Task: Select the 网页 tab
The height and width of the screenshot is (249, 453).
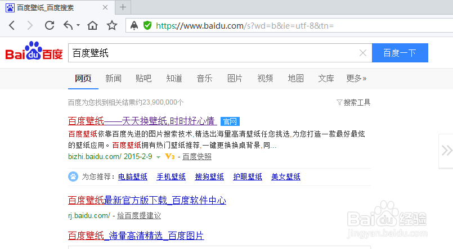Action: point(83,78)
